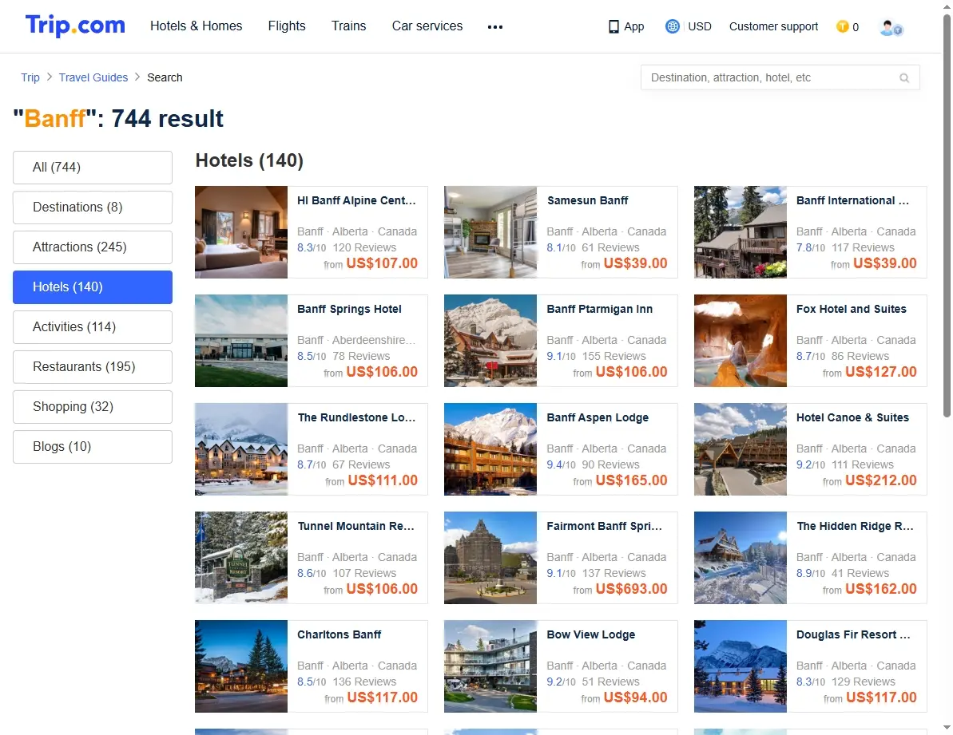
Task: Select the Restaurants (195) filter
Action: click(x=93, y=366)
